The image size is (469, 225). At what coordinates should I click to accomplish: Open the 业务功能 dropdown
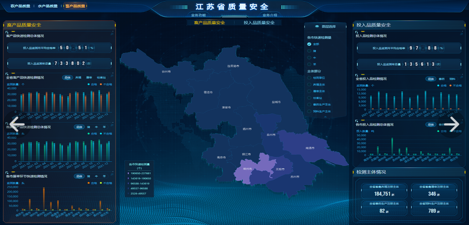coord(198,15)
